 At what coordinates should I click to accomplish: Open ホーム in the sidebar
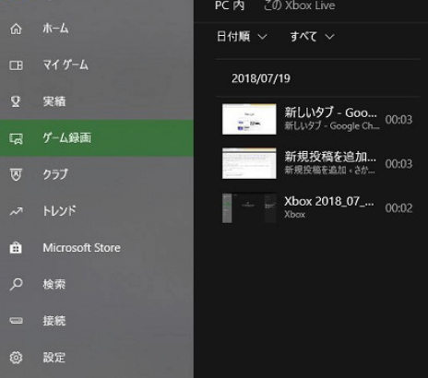point(55,29)
